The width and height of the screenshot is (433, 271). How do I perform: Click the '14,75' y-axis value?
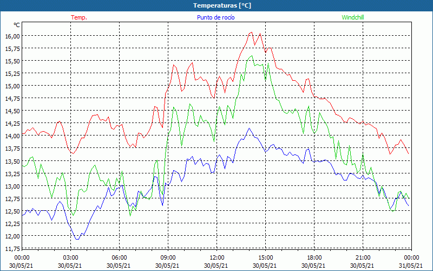(x=12, y=98)
